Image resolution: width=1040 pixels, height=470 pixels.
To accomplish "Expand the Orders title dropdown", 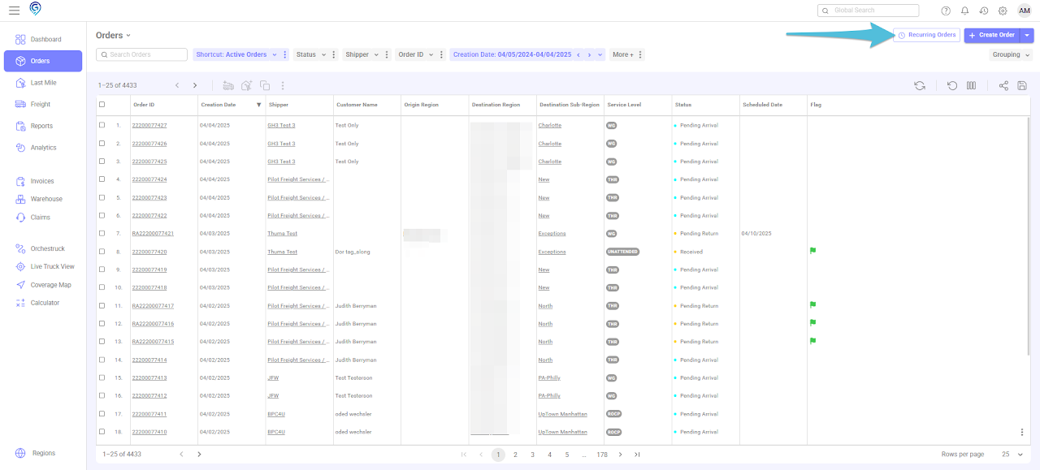I will [x=128, y=35].
